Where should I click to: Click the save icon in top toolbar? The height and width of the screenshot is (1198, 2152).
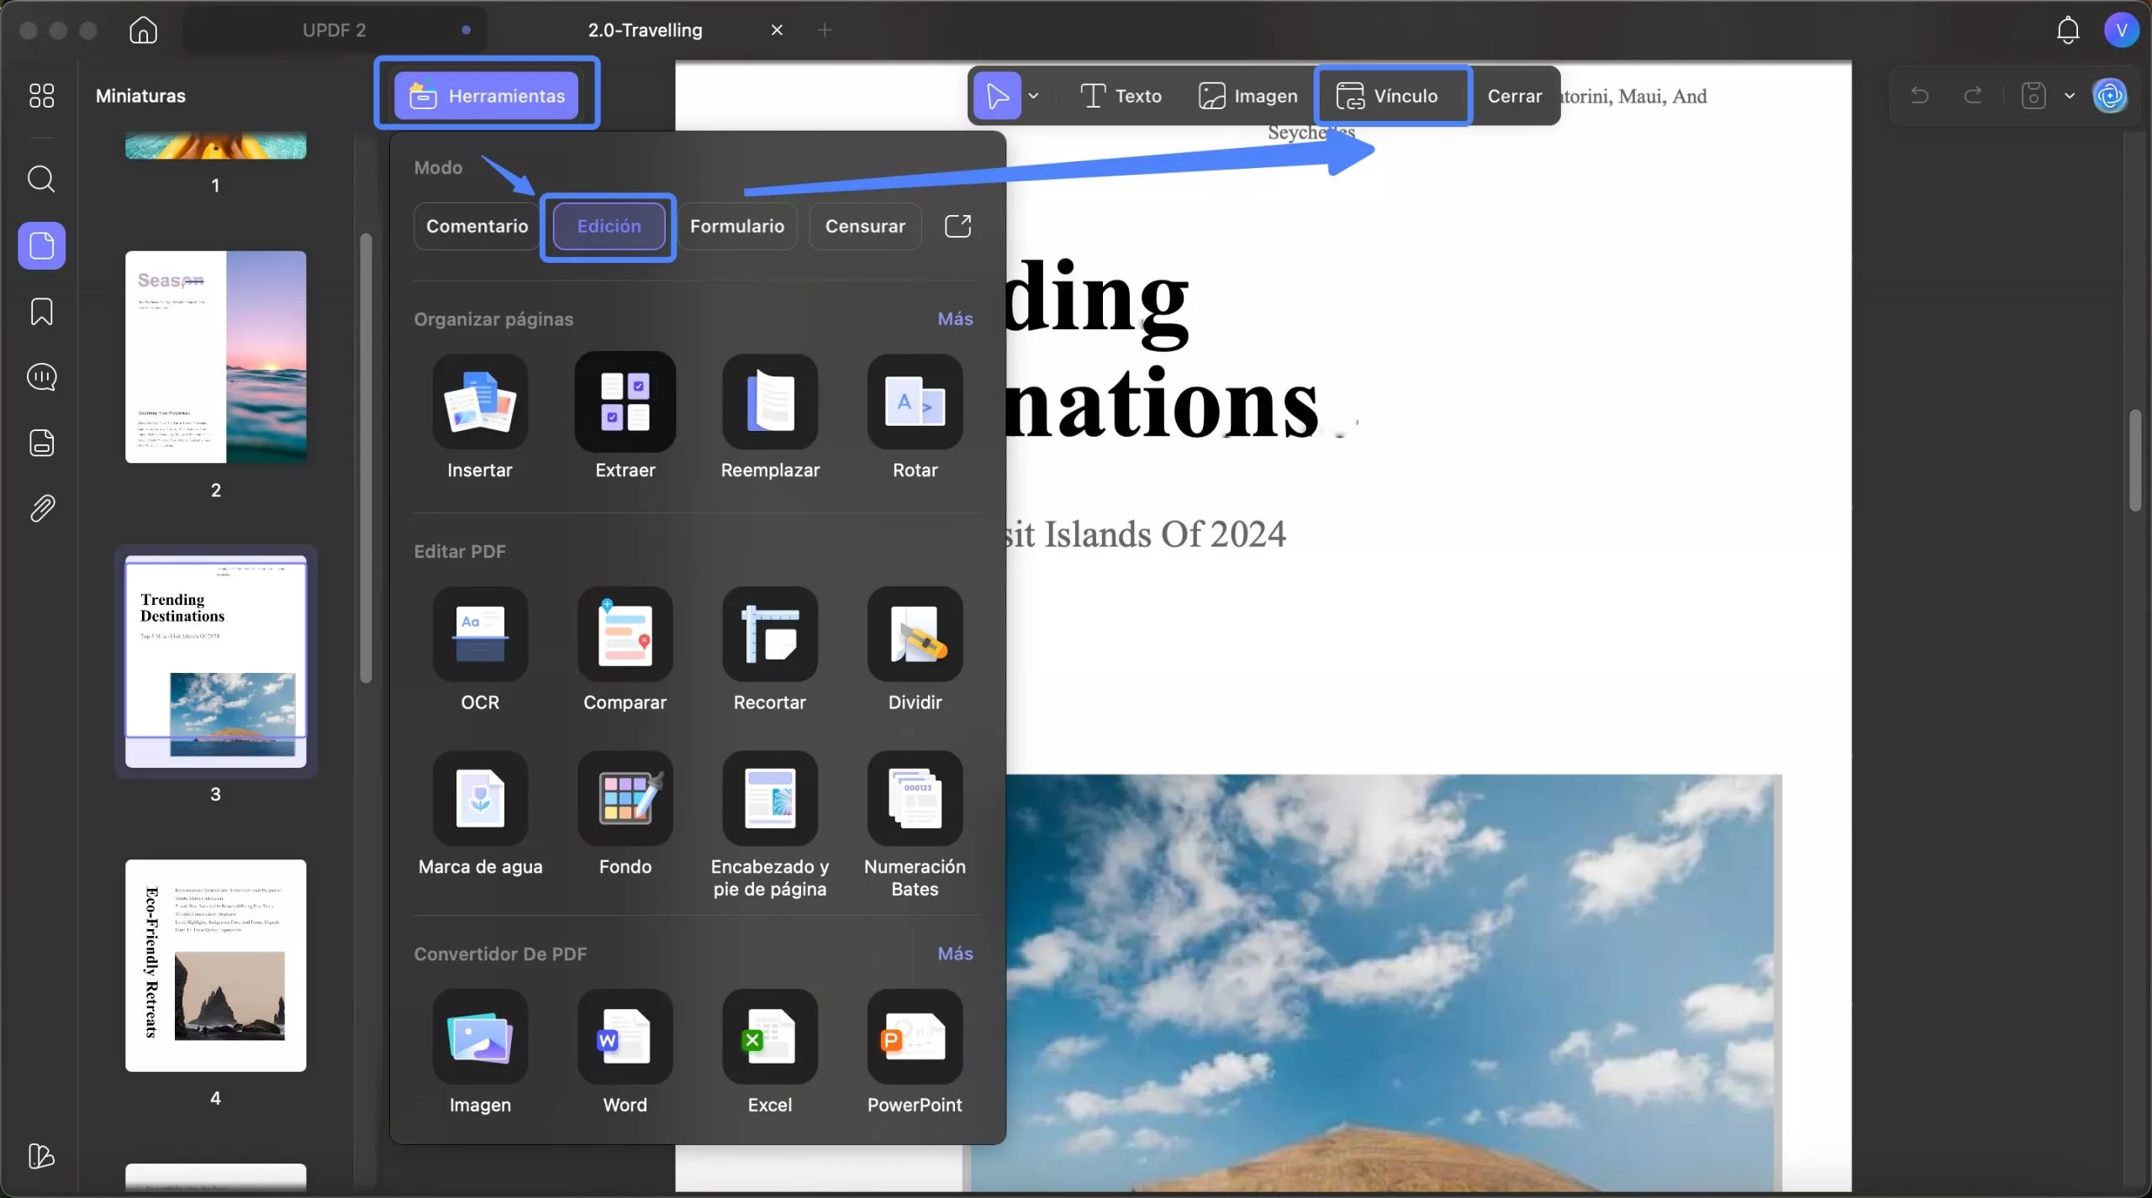[2033, 96]
